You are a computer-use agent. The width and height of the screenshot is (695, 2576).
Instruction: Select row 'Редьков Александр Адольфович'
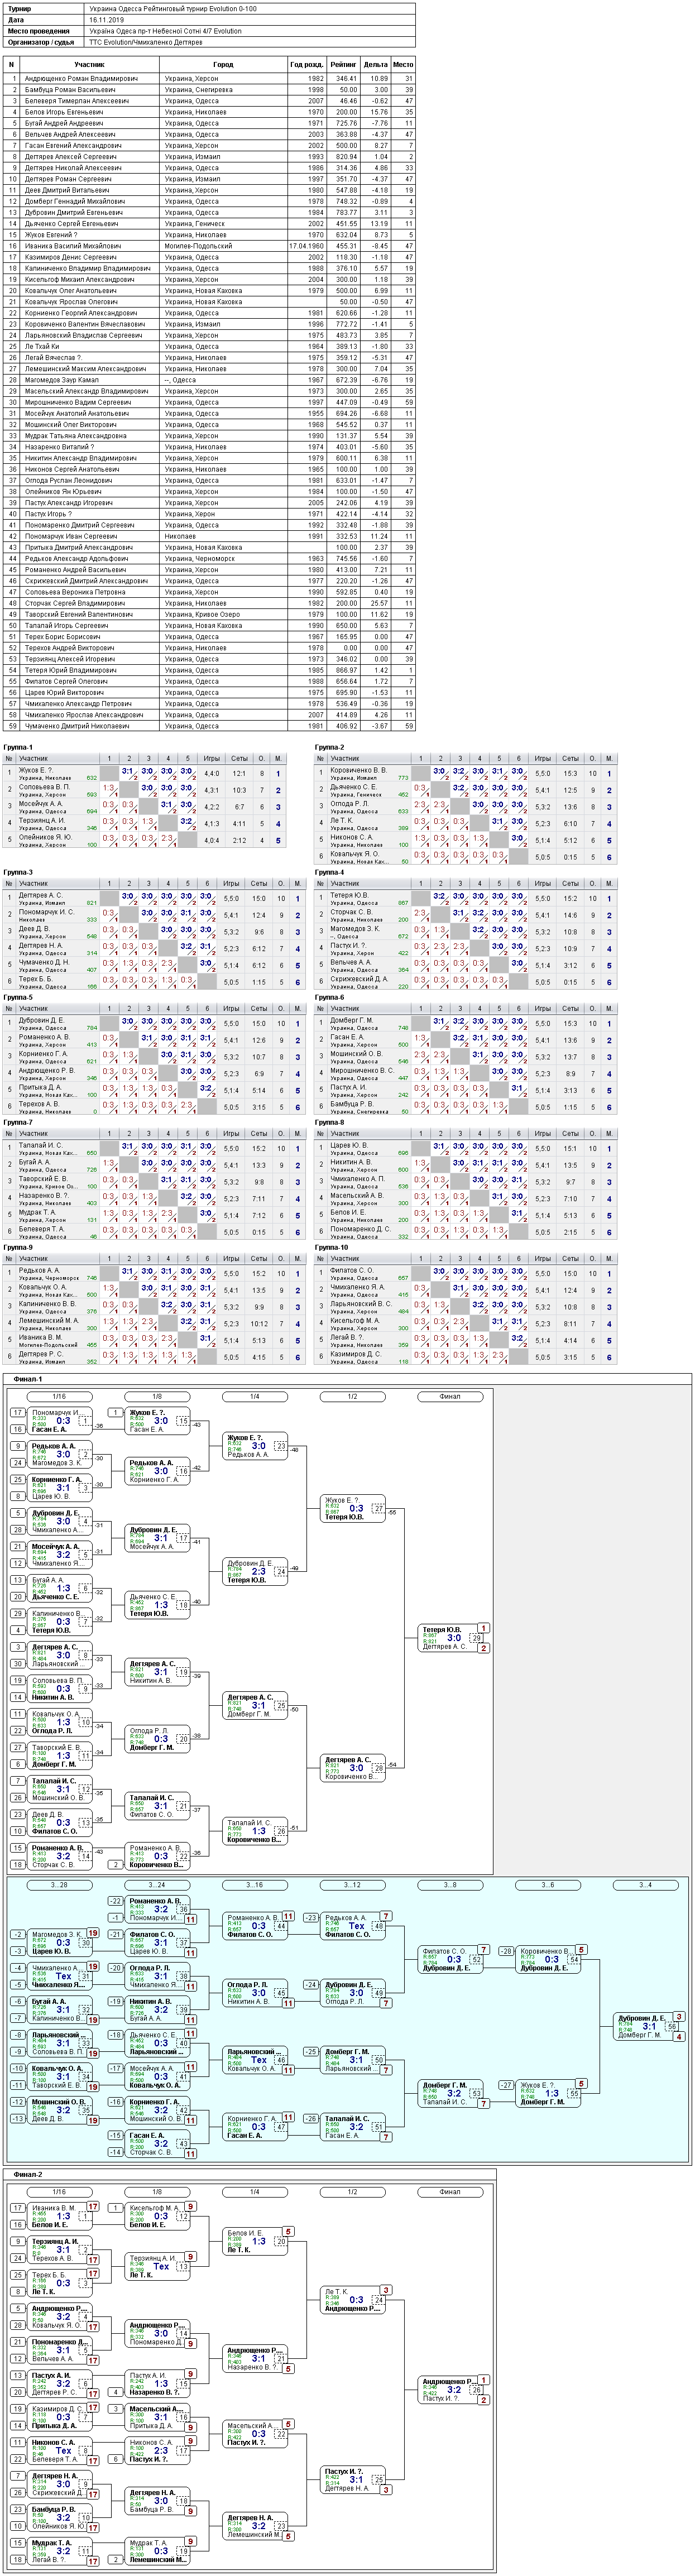(210, 559)
